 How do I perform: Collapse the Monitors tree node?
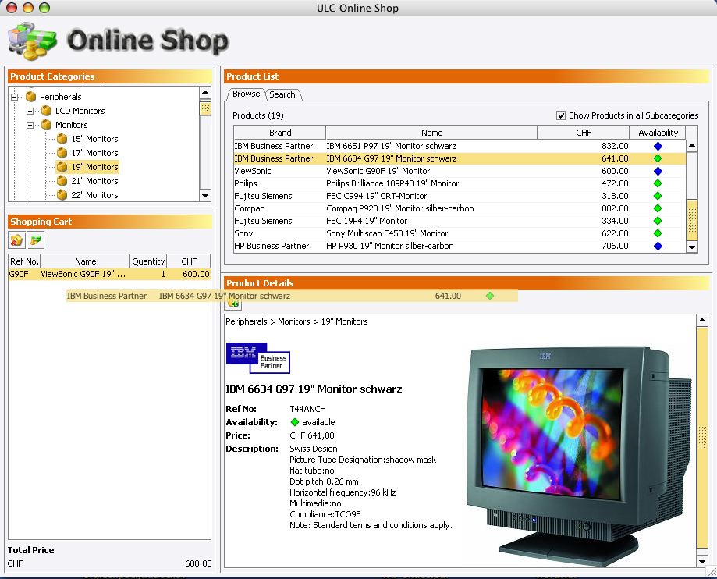pyautogui.click(x=30, y=125)
